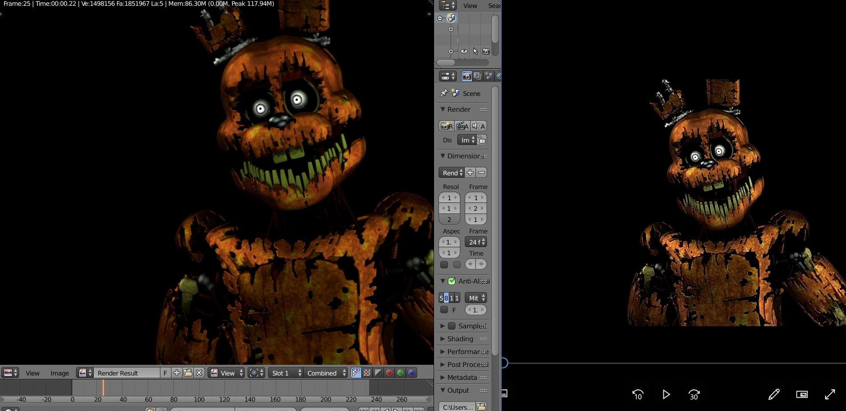The width and height of the screenshot is (846, 411).
Task: Show only the red channel
Action: [389, 373]
